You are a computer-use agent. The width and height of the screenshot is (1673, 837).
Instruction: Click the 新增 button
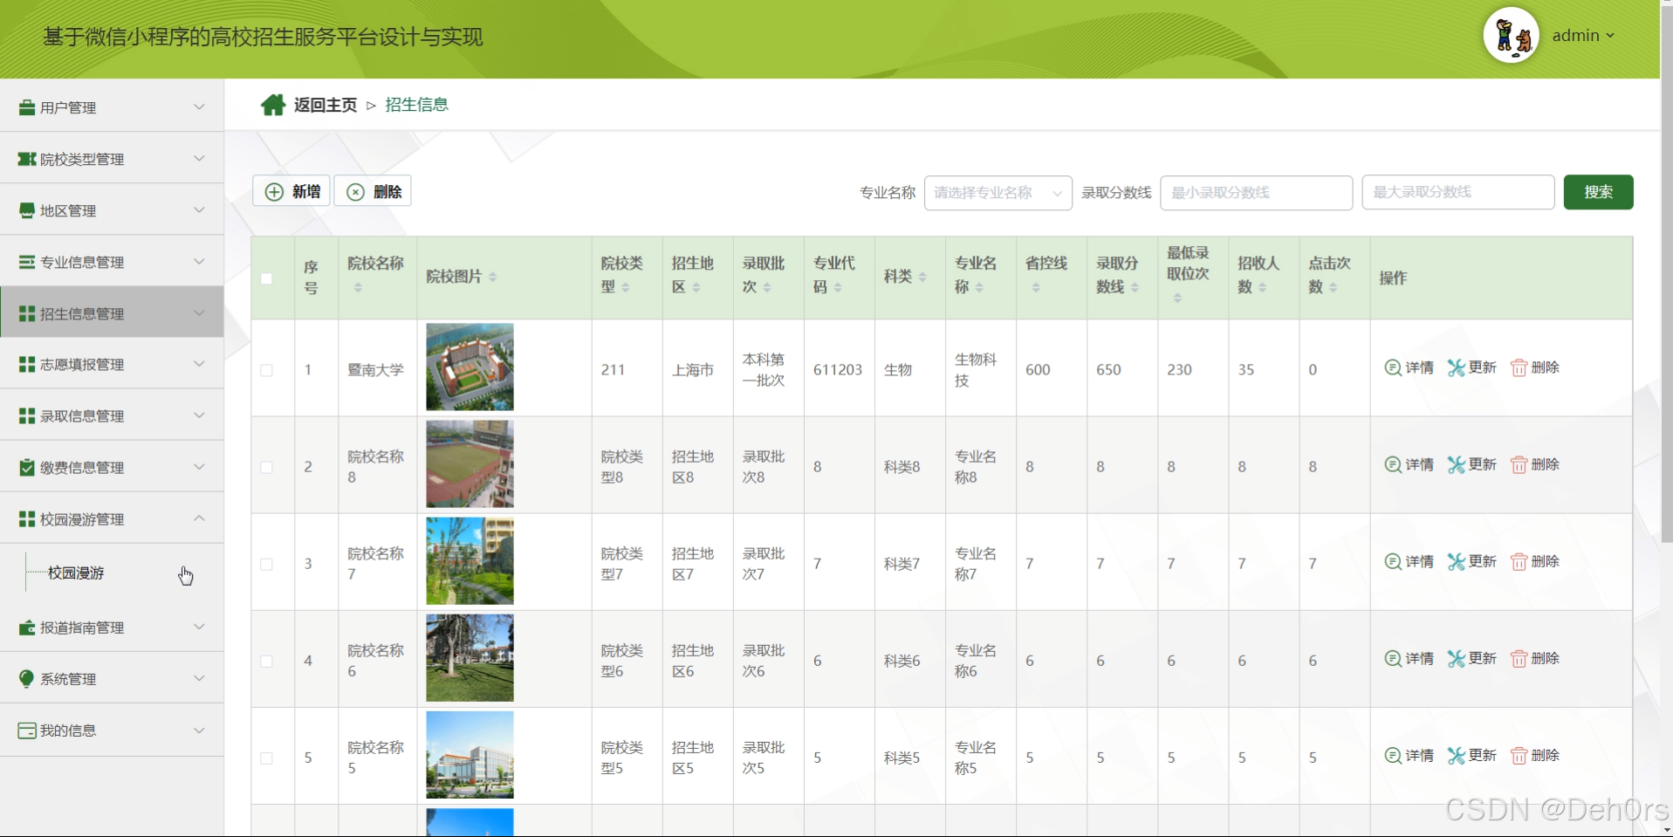coord(291,191)
